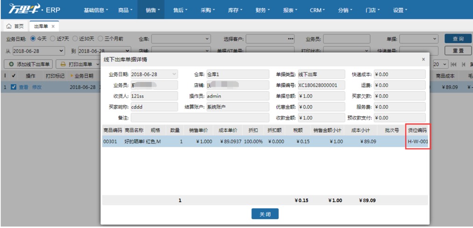
Task: Select the 近30天 radio button
Action: click(75, 39)
